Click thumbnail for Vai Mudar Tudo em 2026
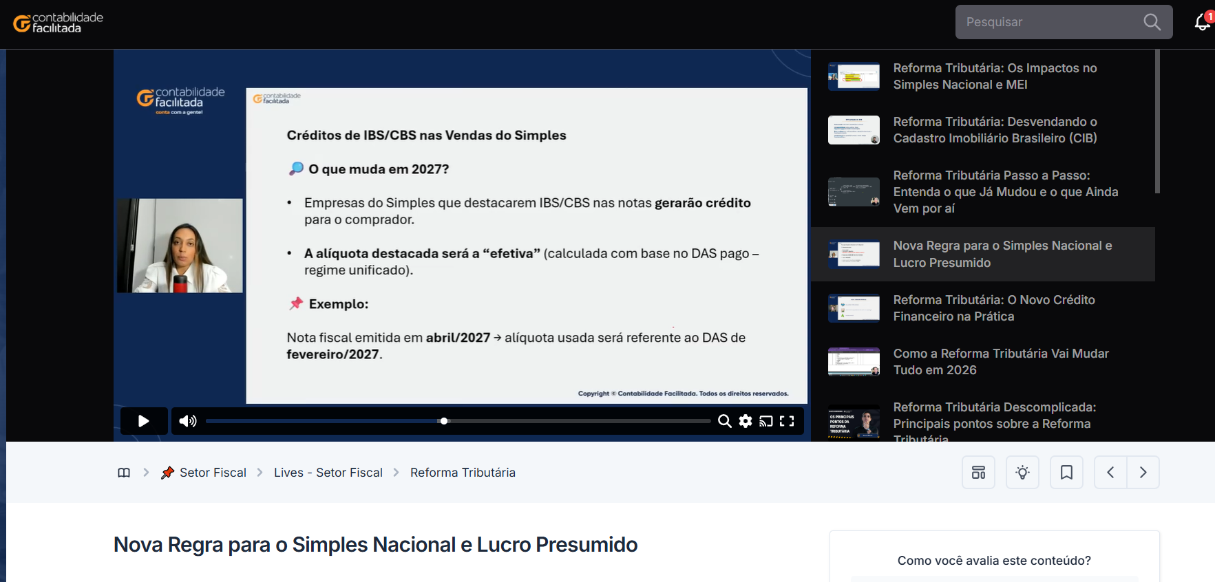This screenshot has width=1215, height=582. (854, 362)
